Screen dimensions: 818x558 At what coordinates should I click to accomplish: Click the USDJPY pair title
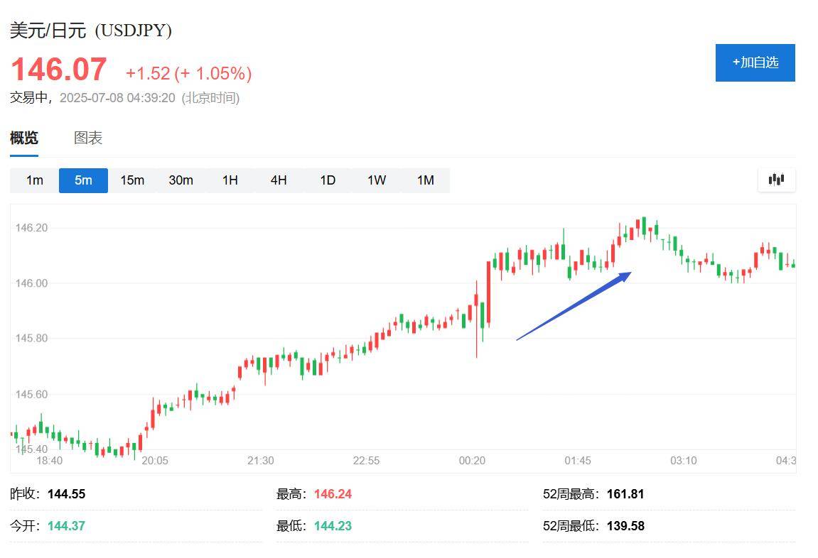(x=91, y=31)
